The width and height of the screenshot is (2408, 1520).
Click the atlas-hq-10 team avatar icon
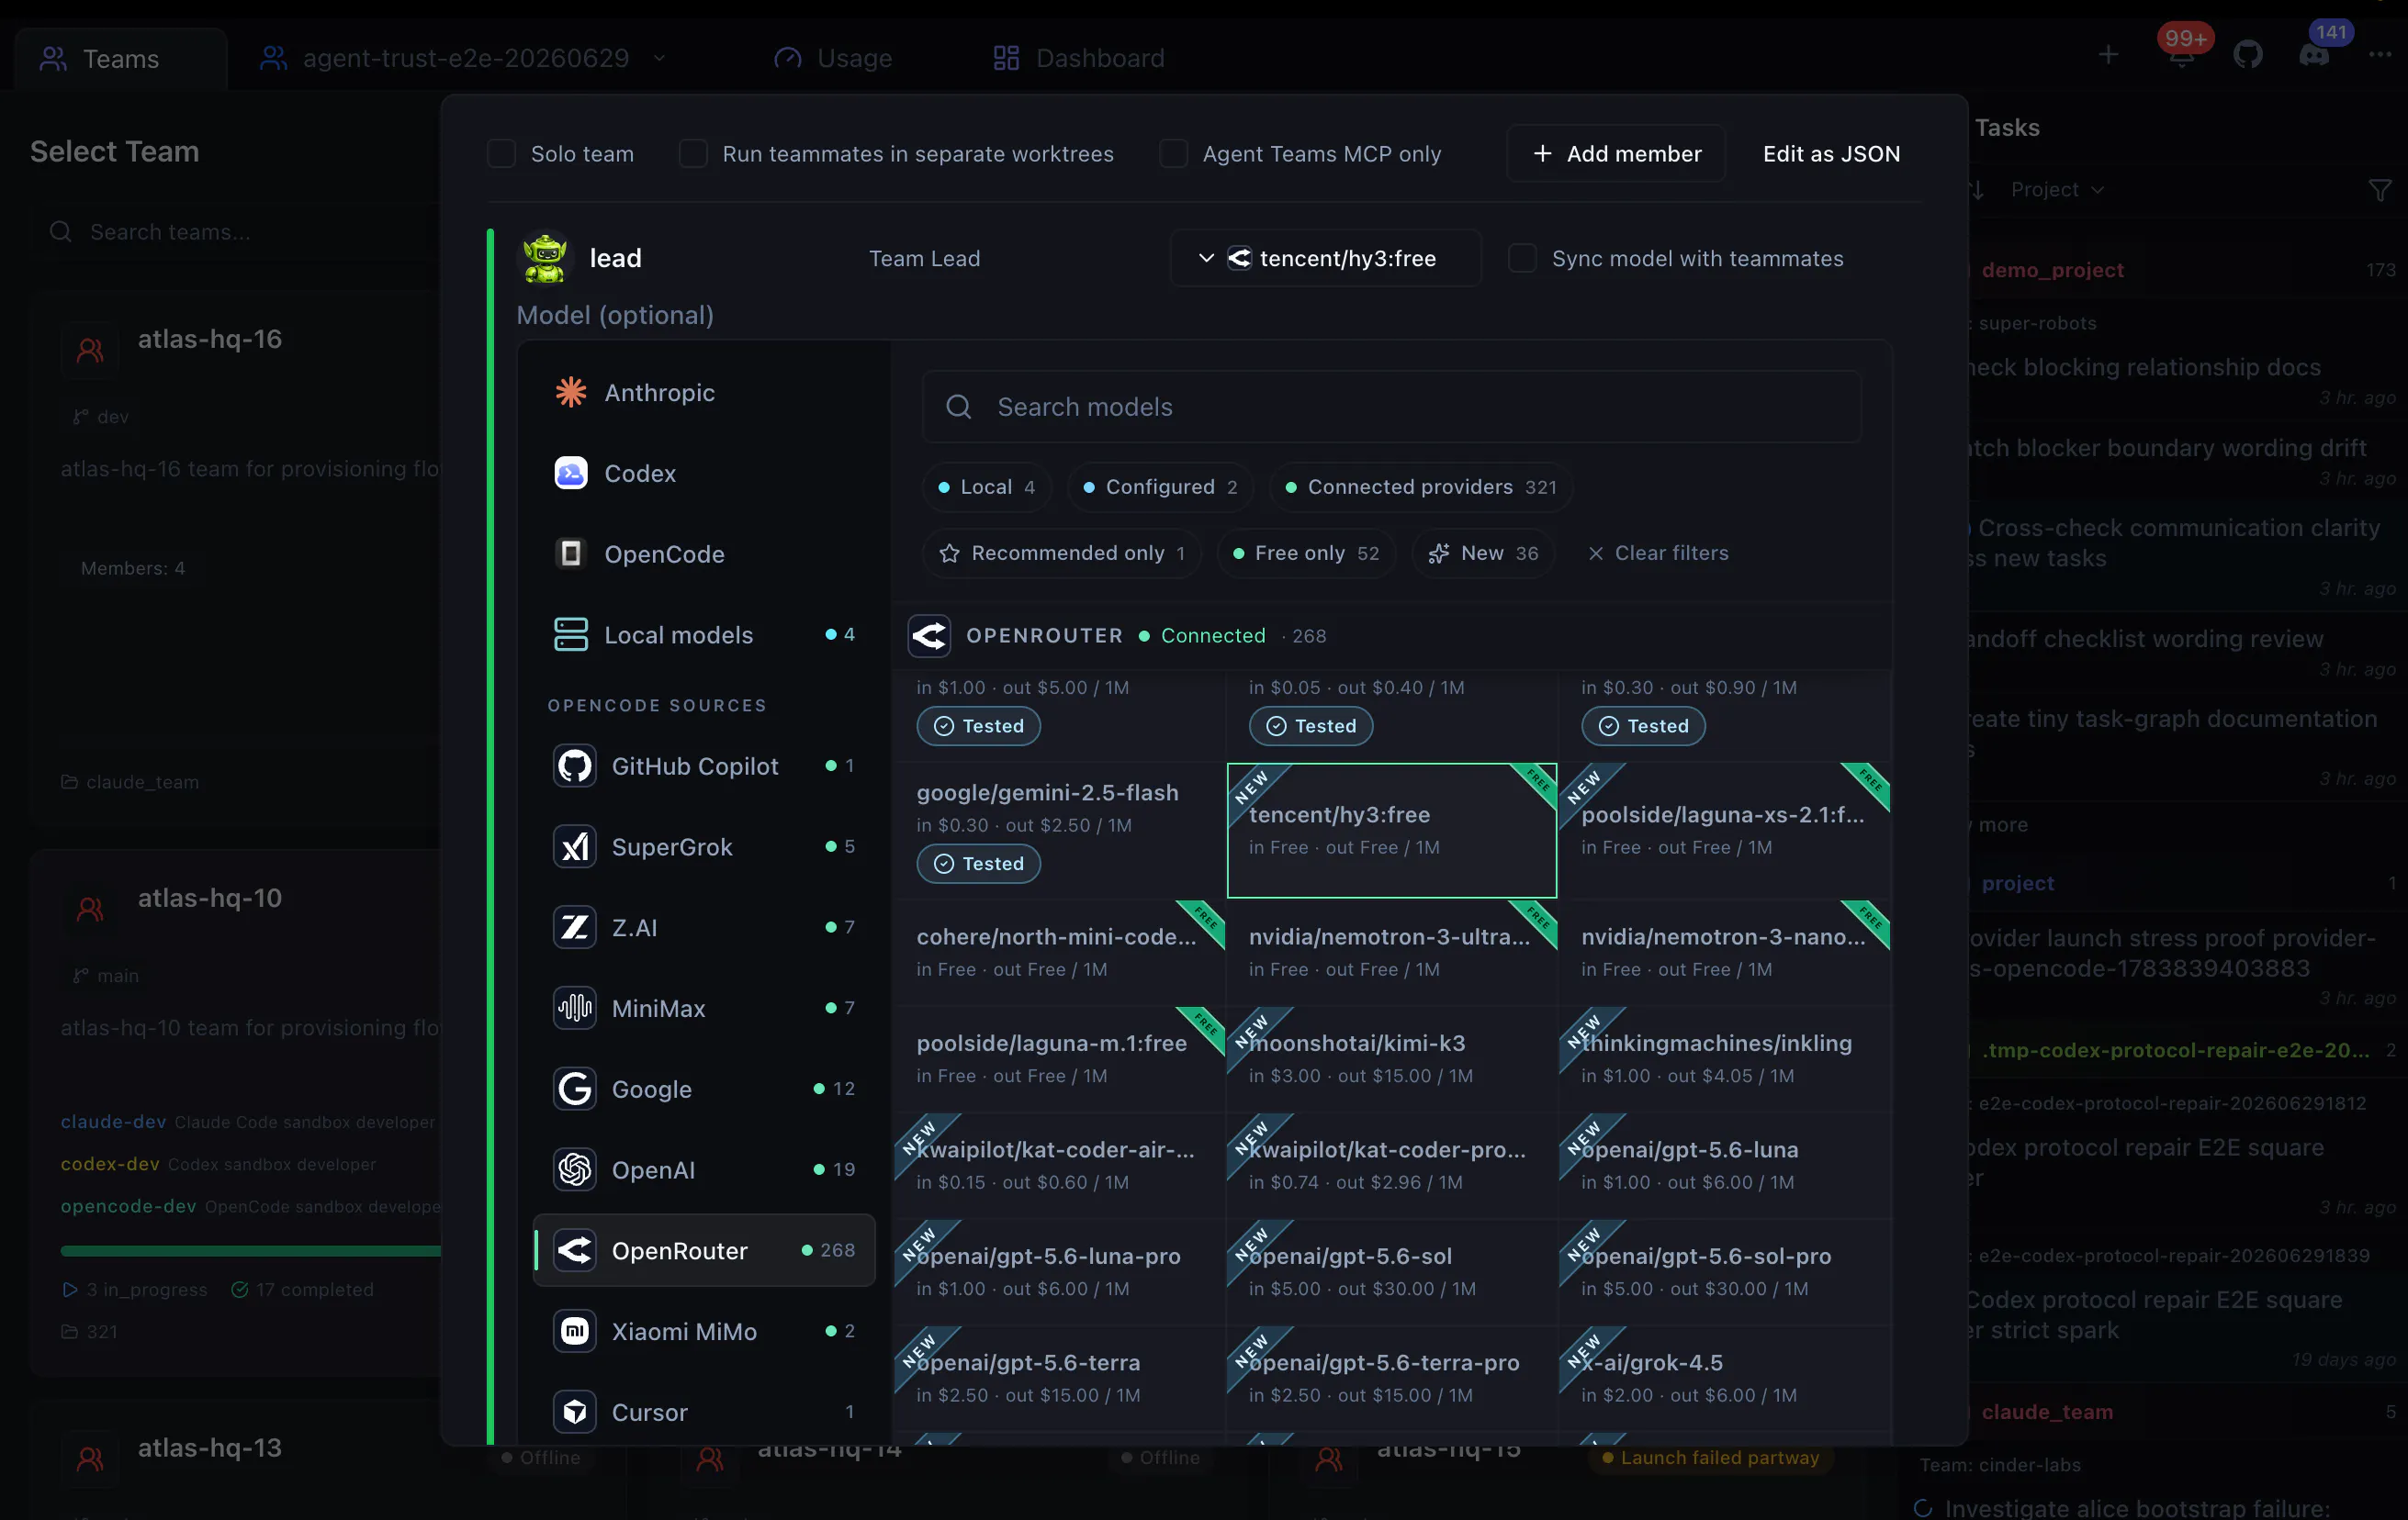click(90, 910)
